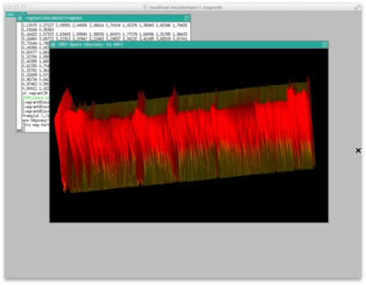Open the Space Odyssey window's menu icon
Viewport: 366px width, 285px height.
(x=53, y=45)
